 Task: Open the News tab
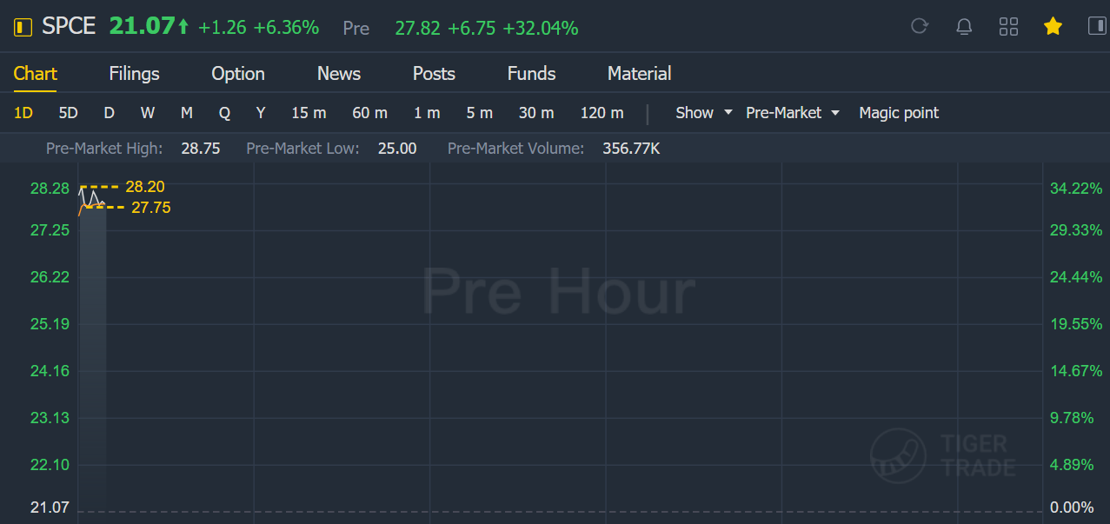click(x=339, y=74)
